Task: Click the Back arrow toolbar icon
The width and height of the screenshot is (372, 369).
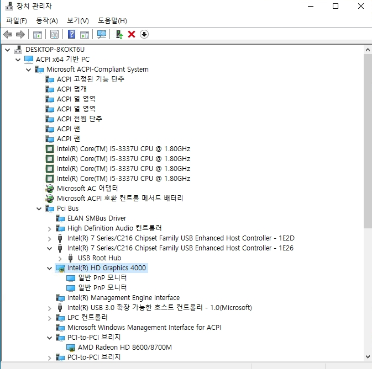Action: pos(8,34)
